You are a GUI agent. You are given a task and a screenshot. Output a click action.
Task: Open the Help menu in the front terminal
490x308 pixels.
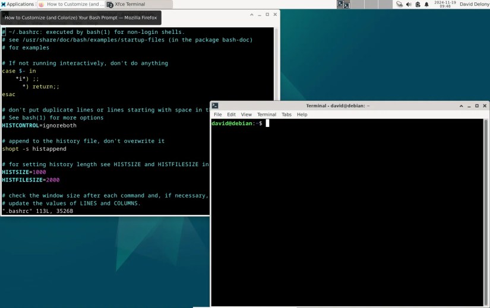(302, 115)
